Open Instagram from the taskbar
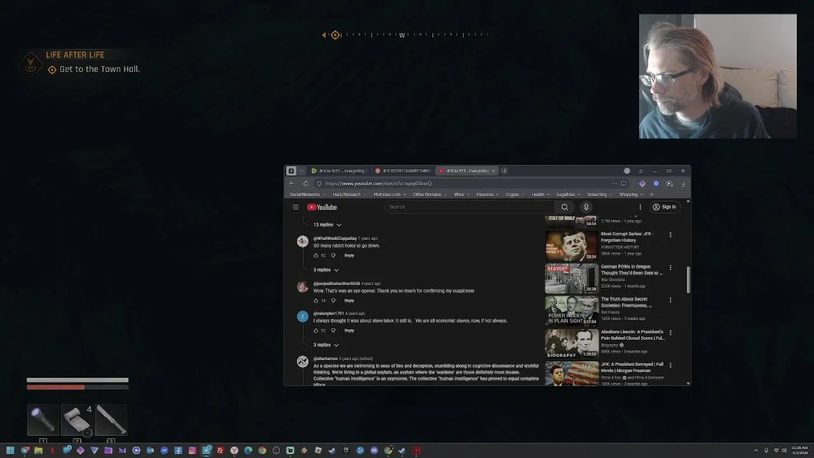The height and width of the screenshot is (458, 814). [192, 450]
